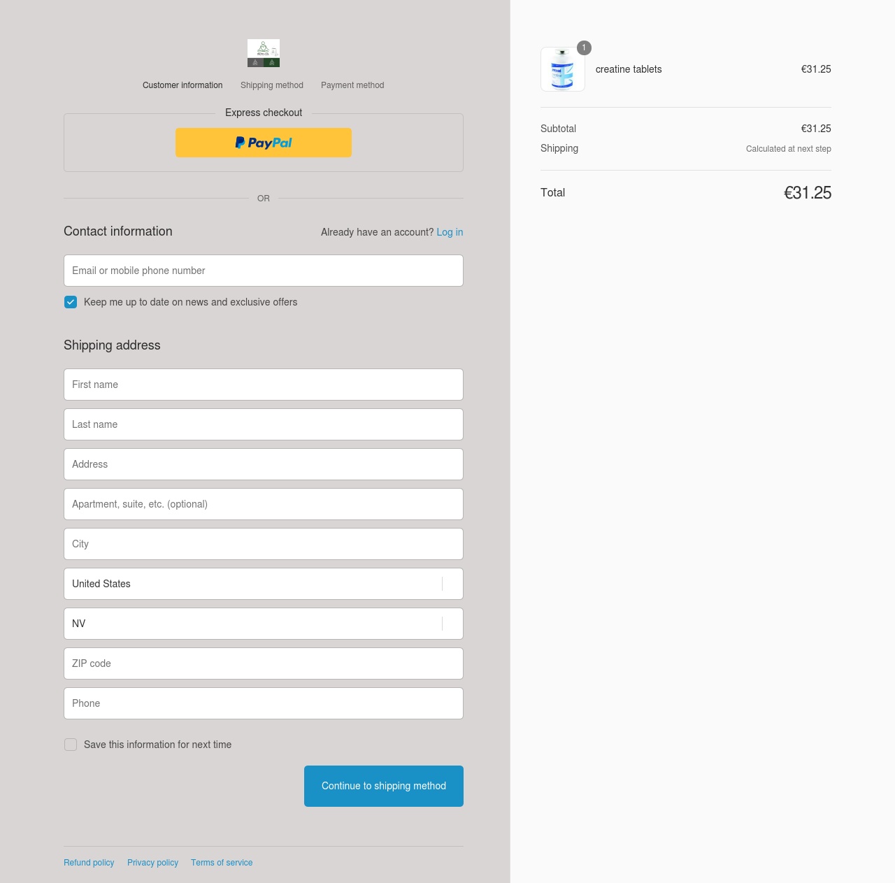Open the United States country dropdown
Viewport: 895px width, 883px height.
[264, 584]
